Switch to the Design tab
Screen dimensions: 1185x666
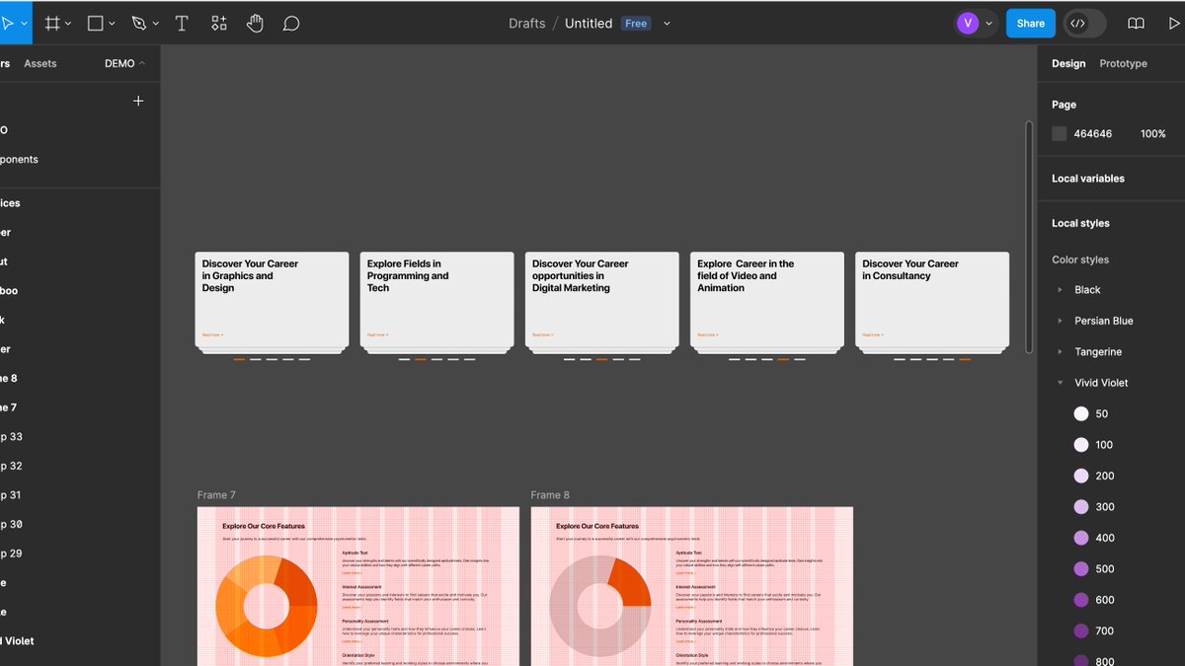[x=1068, y=63]
